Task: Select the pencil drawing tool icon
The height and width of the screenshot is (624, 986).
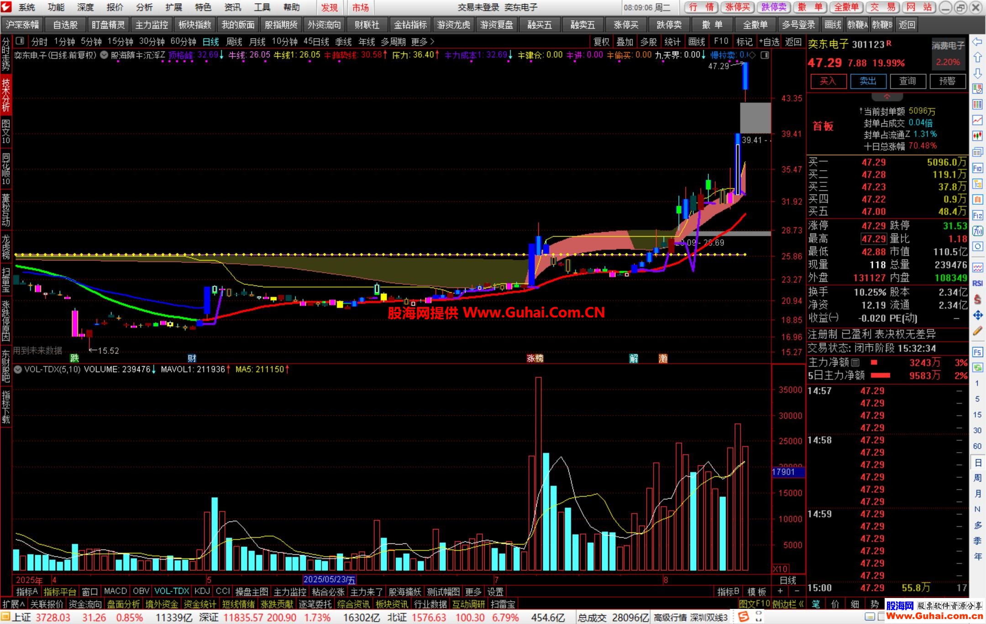Action: pyautogui.click(x=977, y=331)
